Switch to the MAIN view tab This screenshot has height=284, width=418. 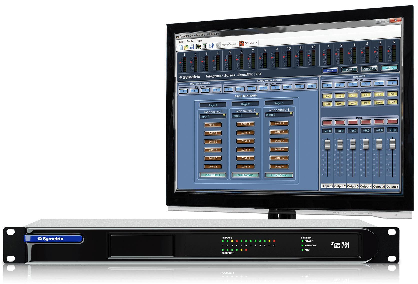[330, 70]
